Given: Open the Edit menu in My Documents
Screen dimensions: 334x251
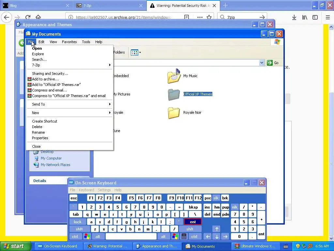Looking at the screenshot, I should [41, 42].
